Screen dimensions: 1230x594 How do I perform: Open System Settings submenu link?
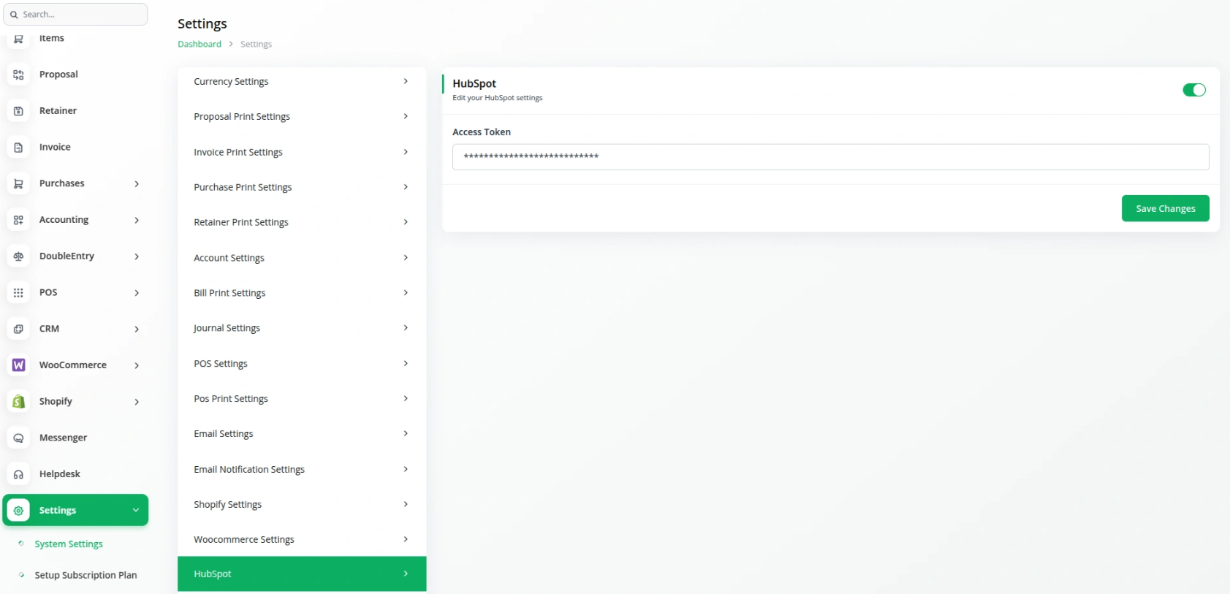pyautogui.click(x=69, y=544)
